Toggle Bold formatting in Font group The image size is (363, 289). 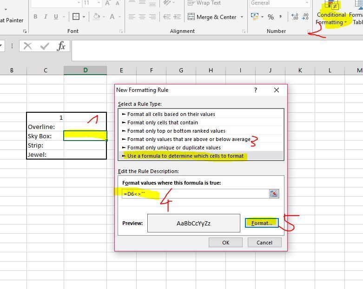35,17
